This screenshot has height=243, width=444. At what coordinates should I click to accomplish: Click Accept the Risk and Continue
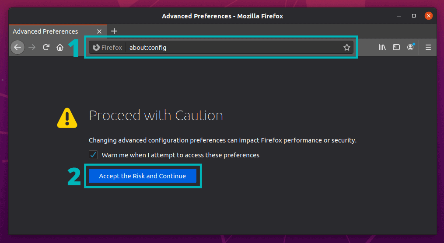point(143,176)
